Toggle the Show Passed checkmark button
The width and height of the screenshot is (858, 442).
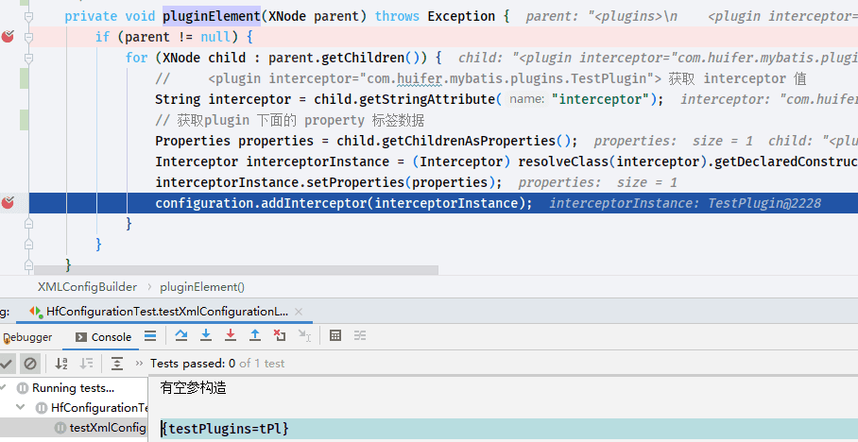pos(7,364)
